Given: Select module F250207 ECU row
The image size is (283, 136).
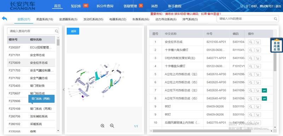Looking at the screenshot, I should point(31,48).
